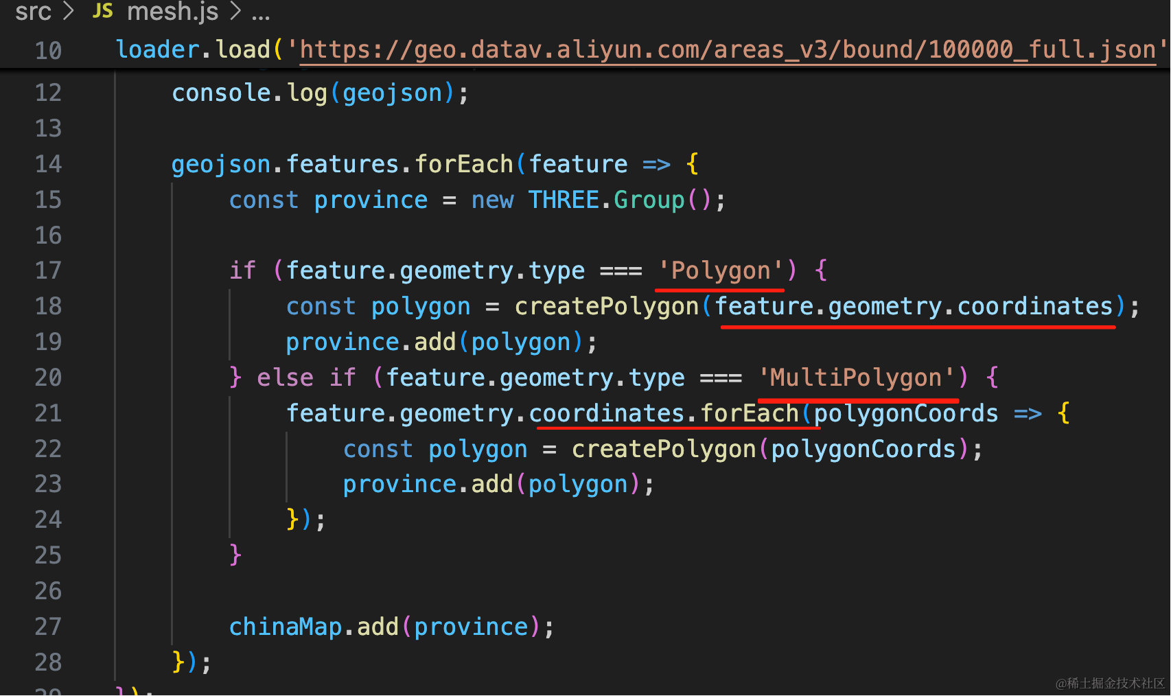Click closing brace on line 25
Viewport: 1171px width, 696px height.
tap(235, 555)
